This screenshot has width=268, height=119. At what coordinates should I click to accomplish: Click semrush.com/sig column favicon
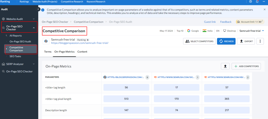(x=155, y=77)
